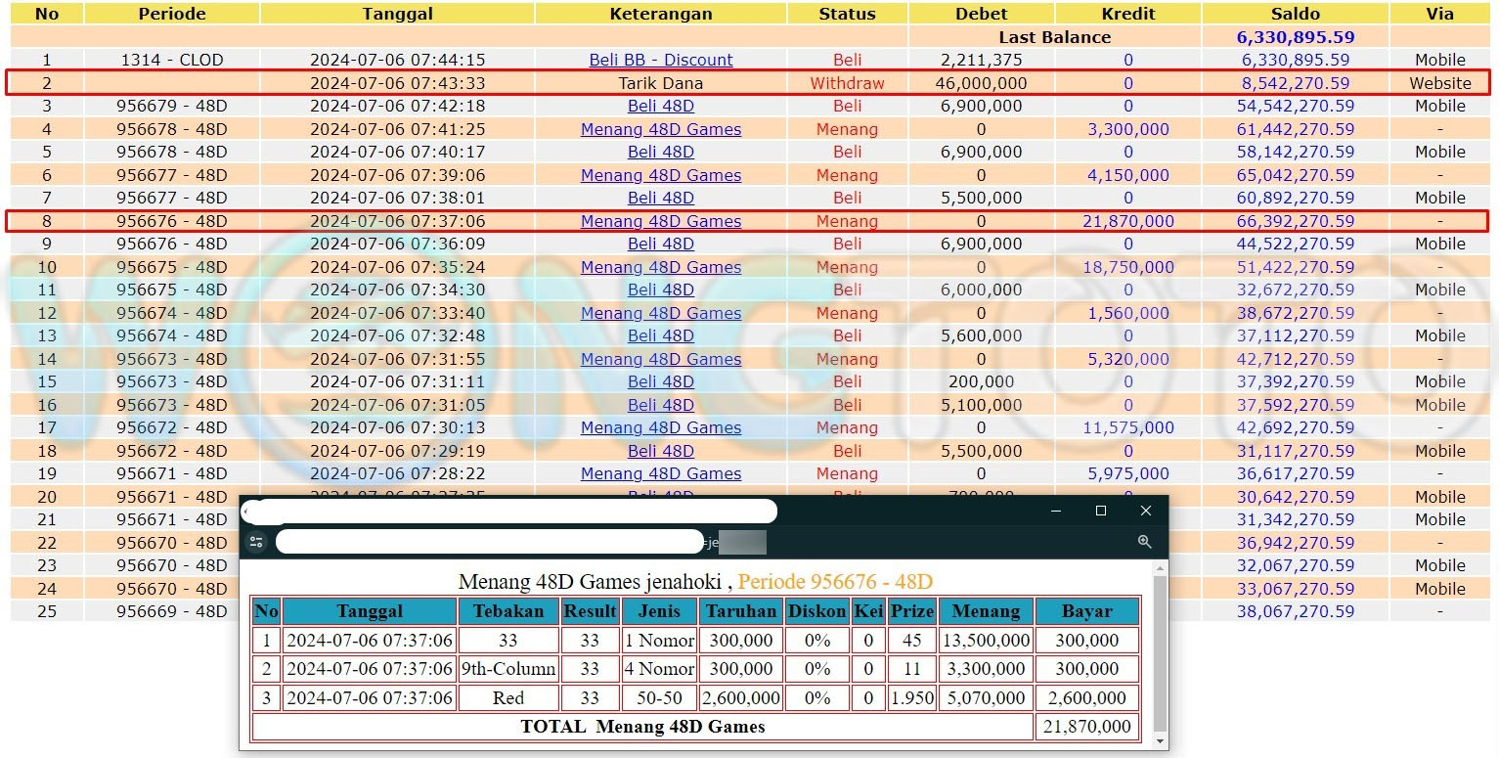This screenshot has height=758, width=1499.
Task: Select the Tarik Dana withdraw row
Action: point(661,83)
